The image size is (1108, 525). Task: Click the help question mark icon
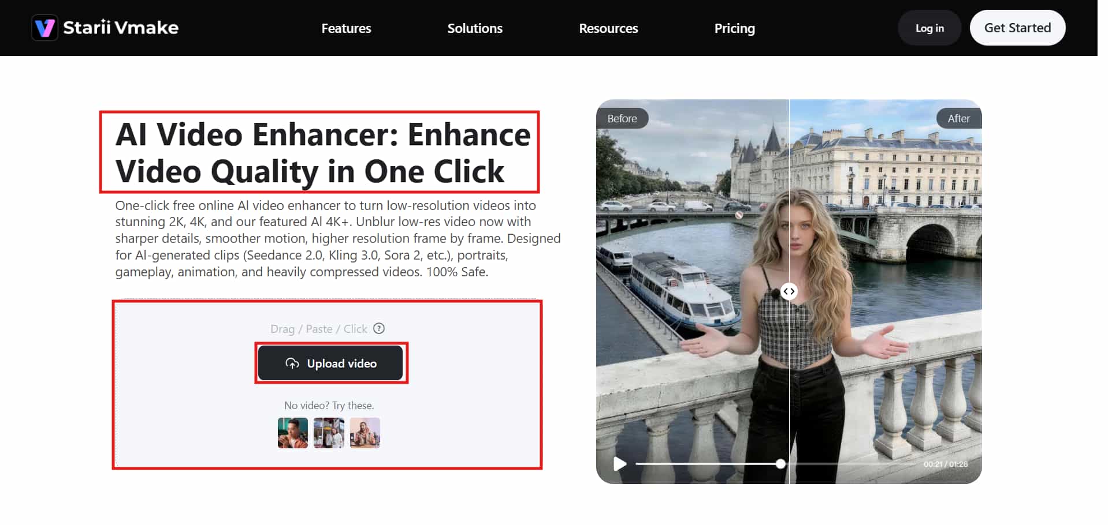coord(379,328)
